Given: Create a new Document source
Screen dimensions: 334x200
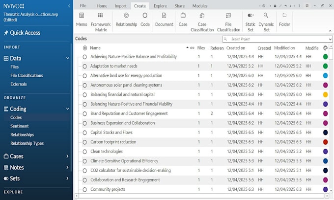Looking at the screenshot, I should [164, 19].
